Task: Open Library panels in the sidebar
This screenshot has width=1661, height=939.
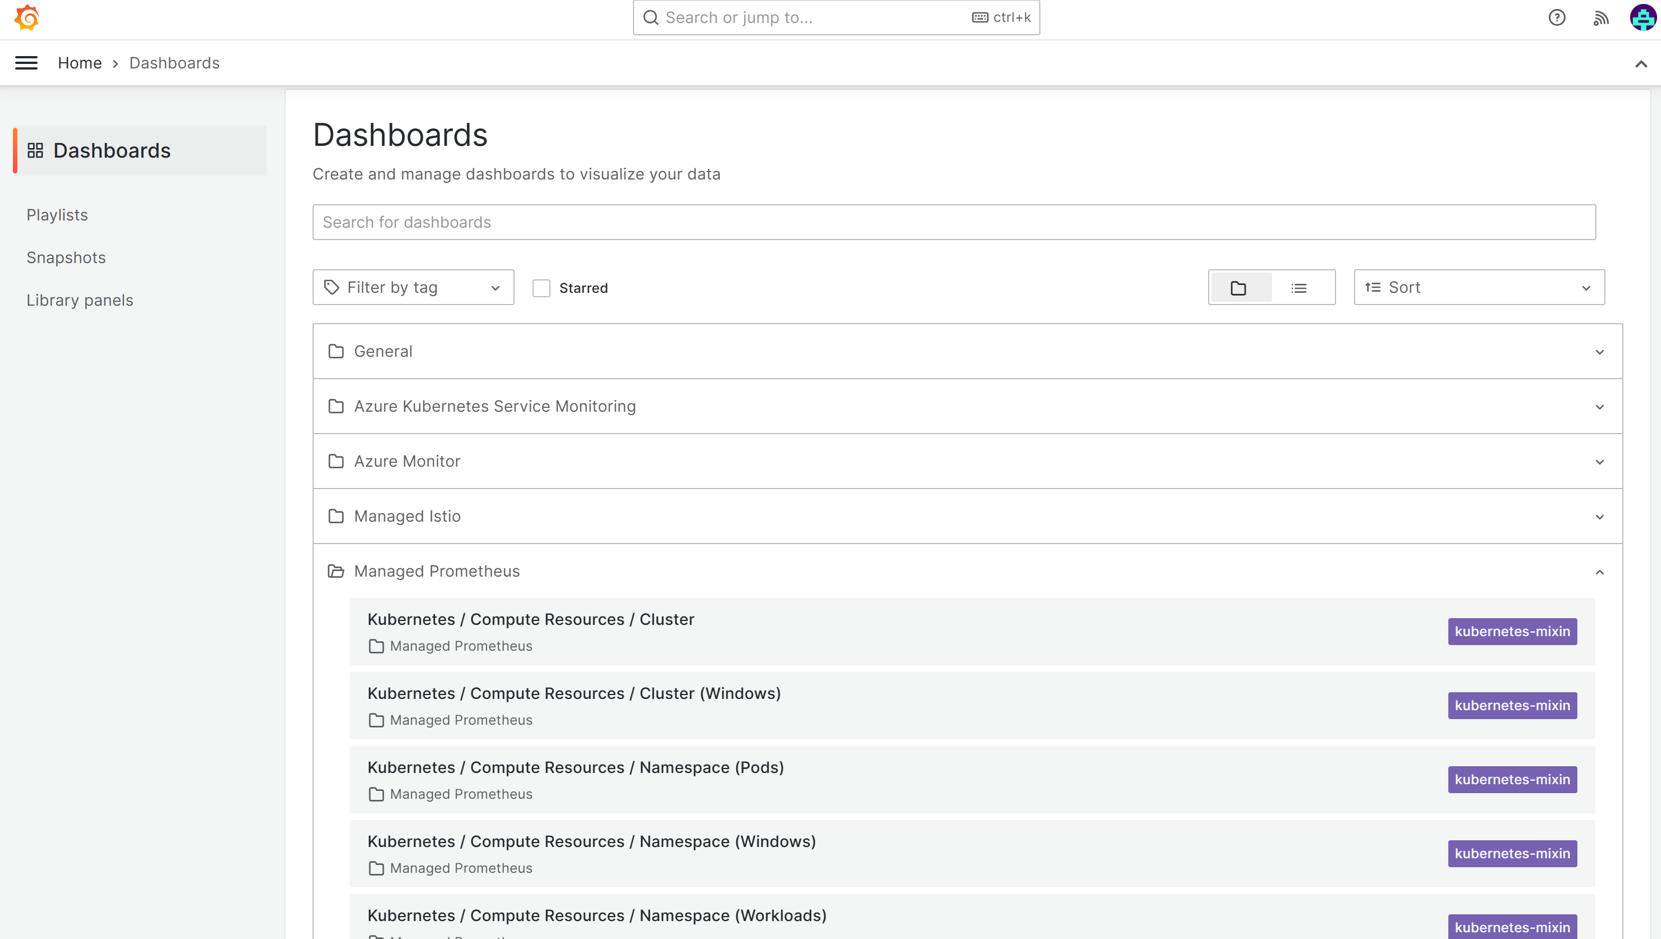Action: [80, 300]
